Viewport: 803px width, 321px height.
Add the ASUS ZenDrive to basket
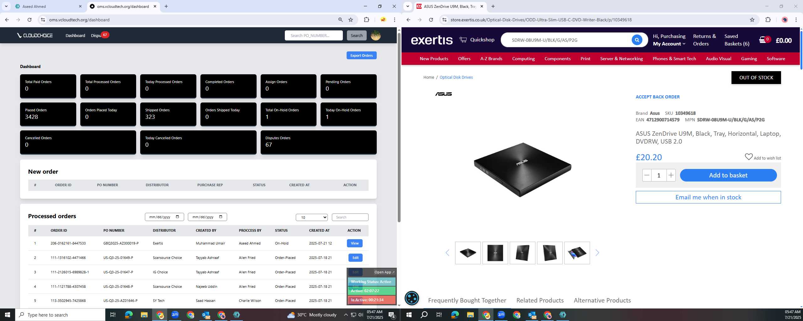point(728,175)
